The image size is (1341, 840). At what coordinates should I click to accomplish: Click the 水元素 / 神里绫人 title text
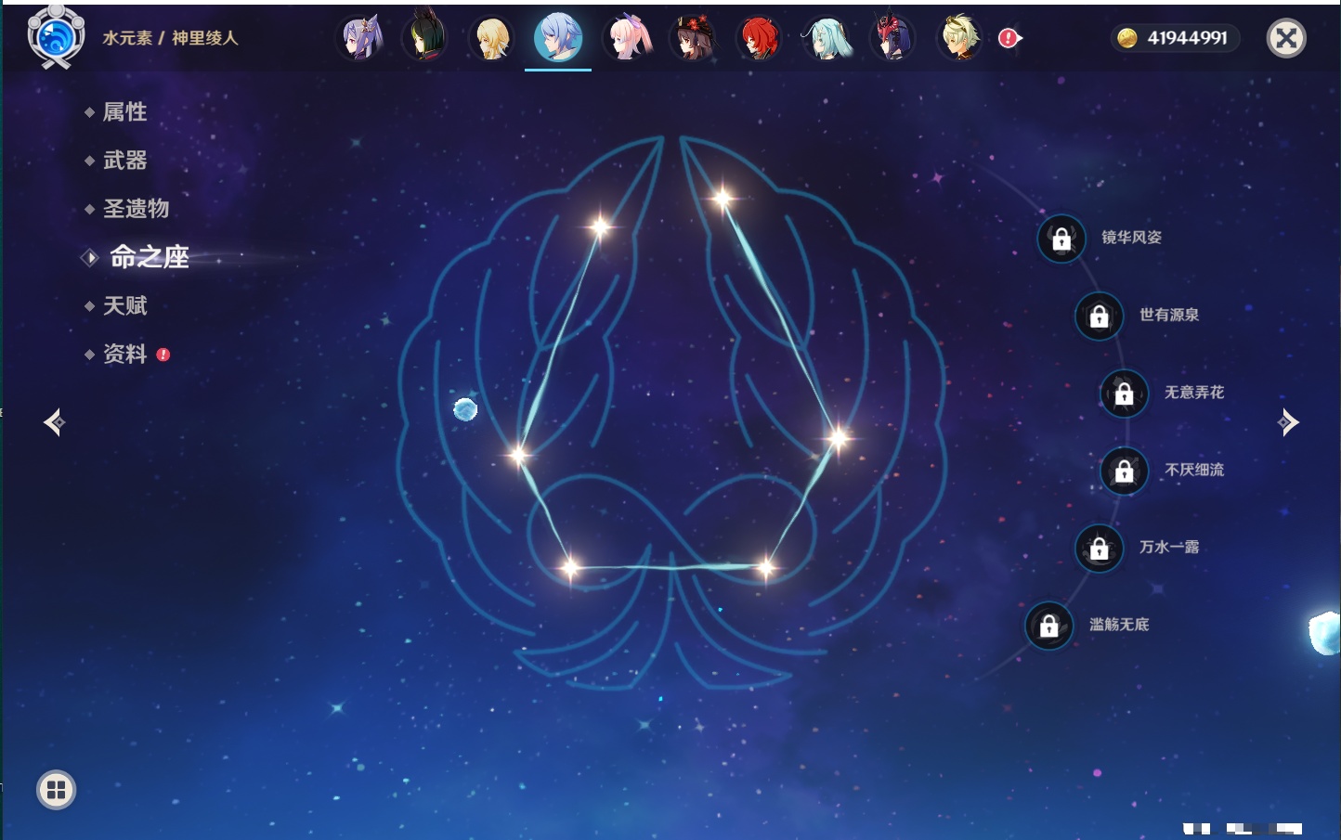tap(170, 38)
